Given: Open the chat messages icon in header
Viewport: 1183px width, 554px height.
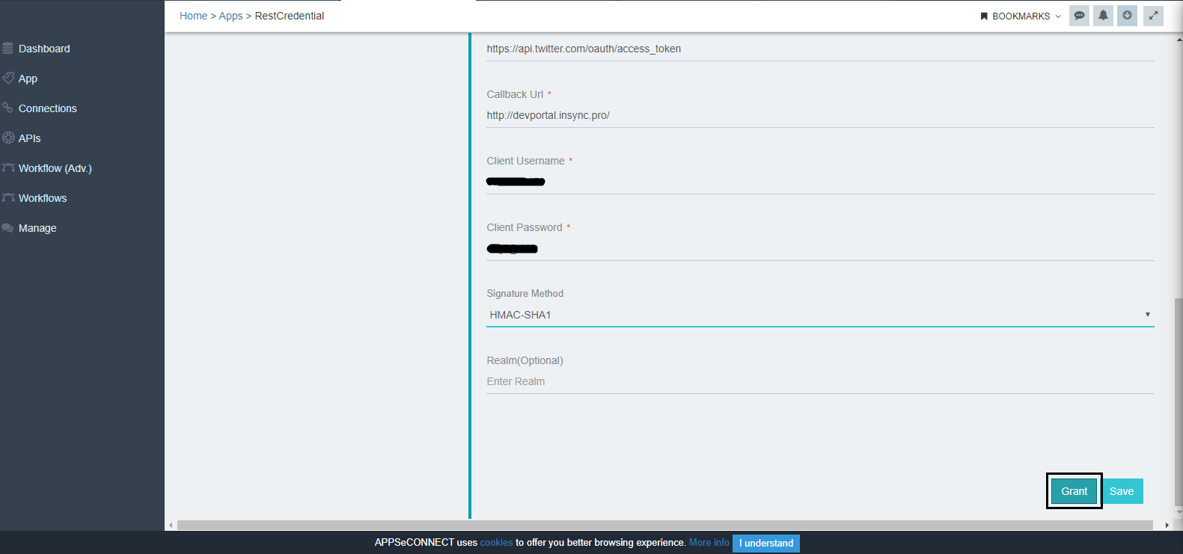Looking at the screenshot, I should 1079,16.
